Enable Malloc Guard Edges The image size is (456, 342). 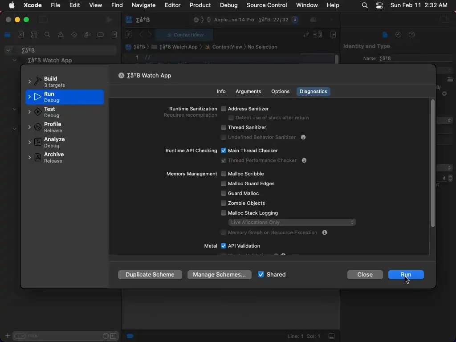point(224,183)
